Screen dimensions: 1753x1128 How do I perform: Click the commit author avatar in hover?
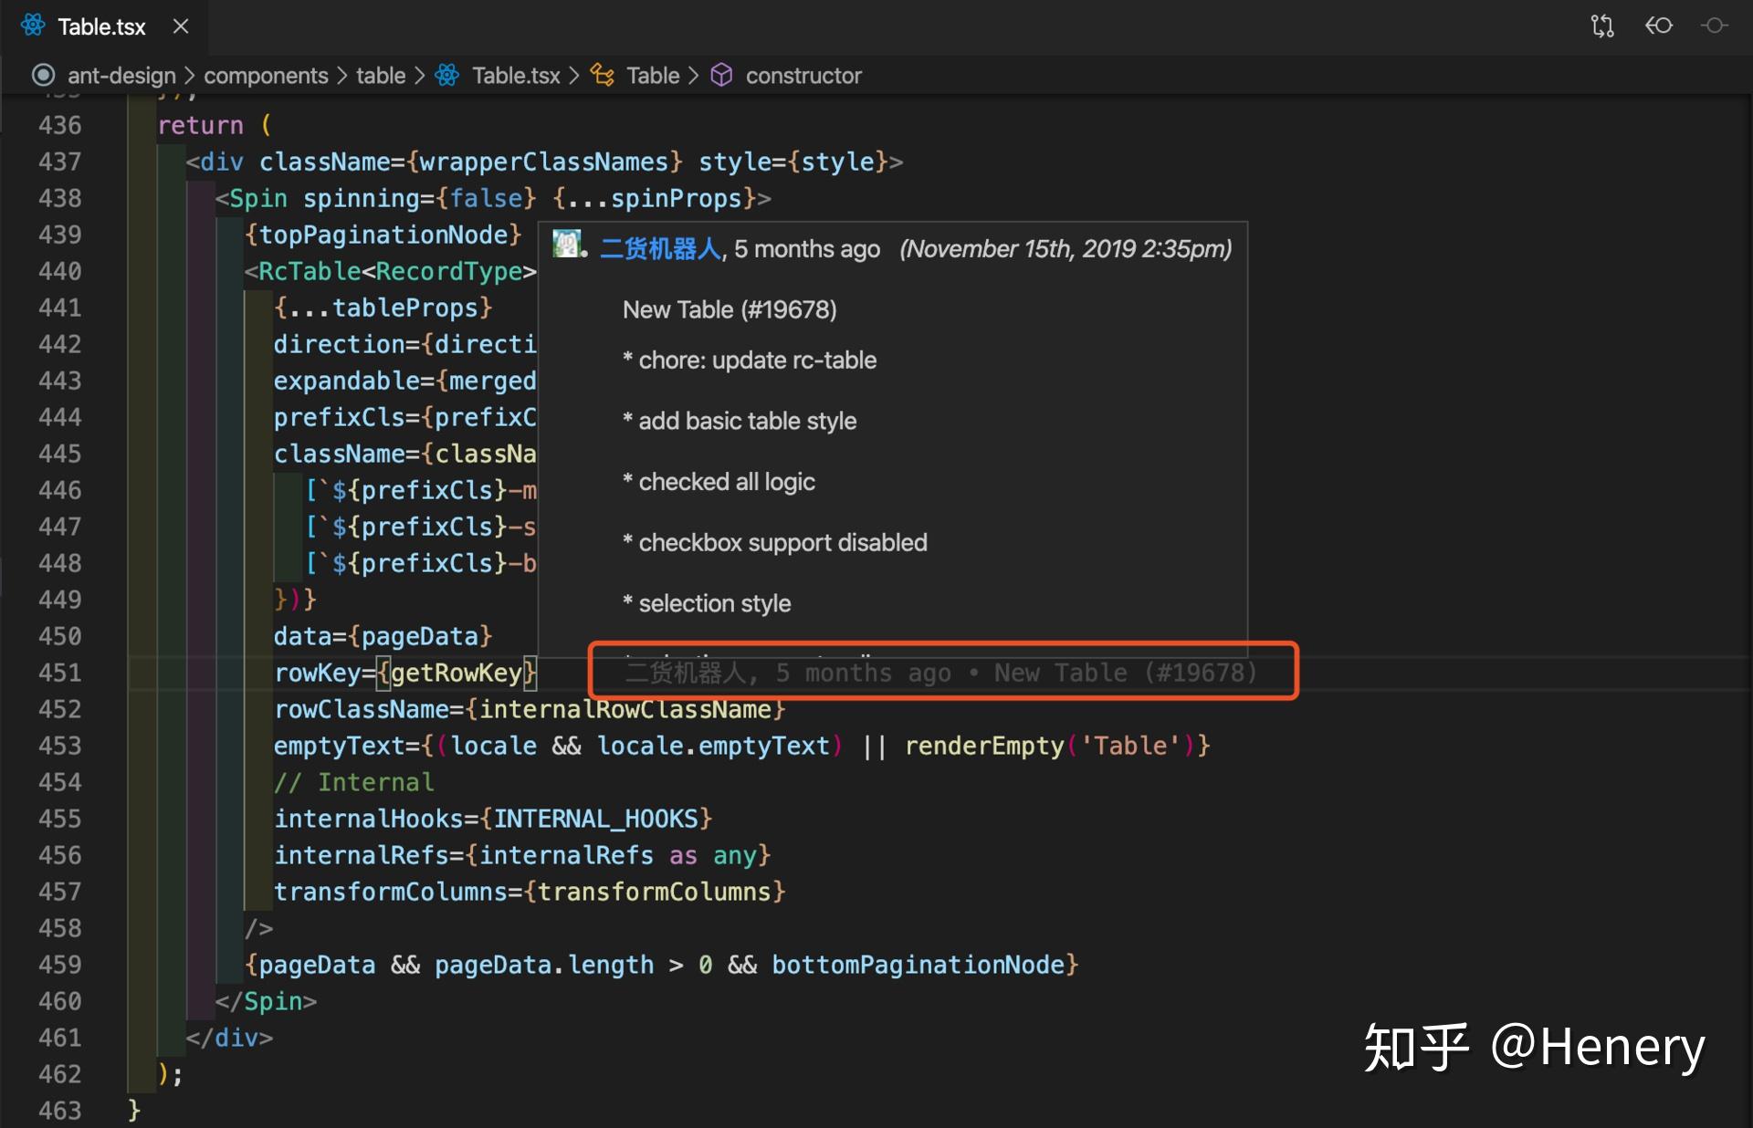567,244
